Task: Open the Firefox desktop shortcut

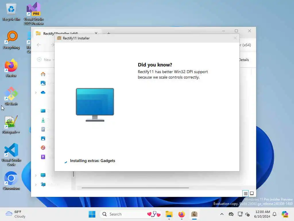Action: pos(11,68)
